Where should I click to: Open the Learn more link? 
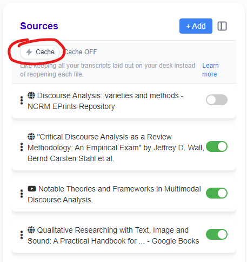(x=210, y=70)
